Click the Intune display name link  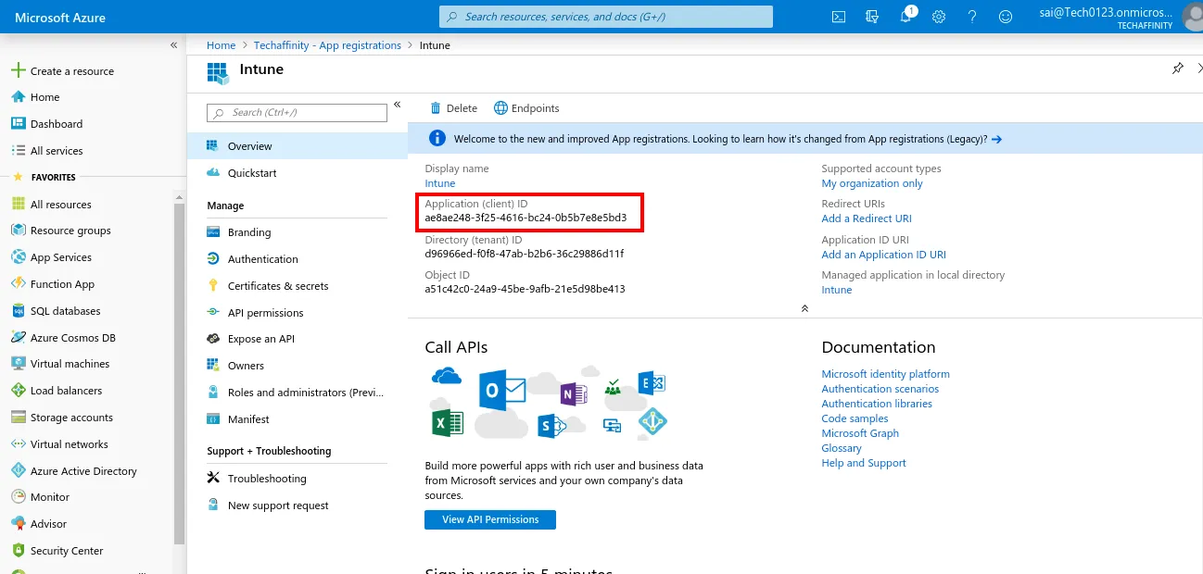(440, 183)
